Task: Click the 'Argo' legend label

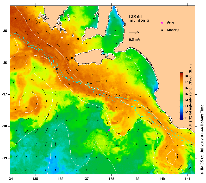Action: coord(171,22)
